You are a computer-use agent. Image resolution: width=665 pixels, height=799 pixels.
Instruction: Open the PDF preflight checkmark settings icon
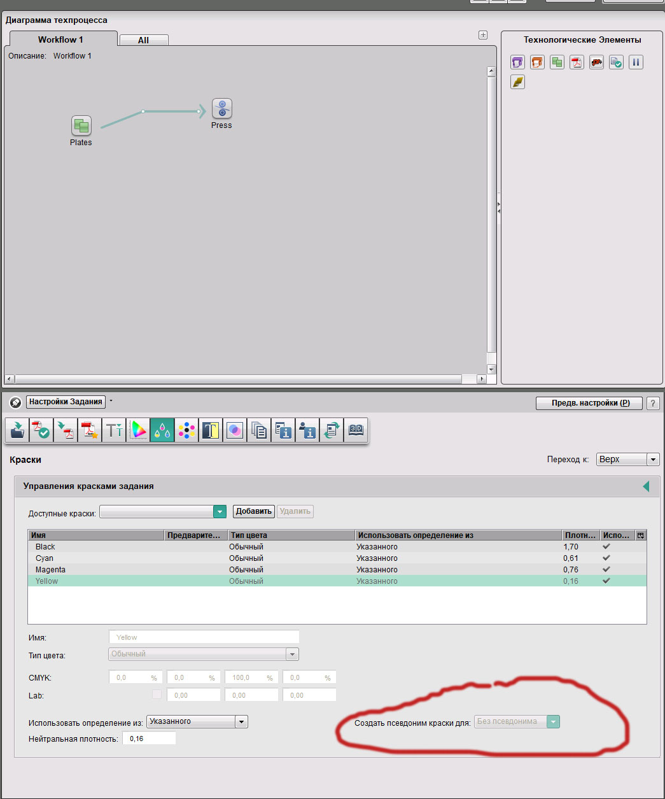pos(42,430)
